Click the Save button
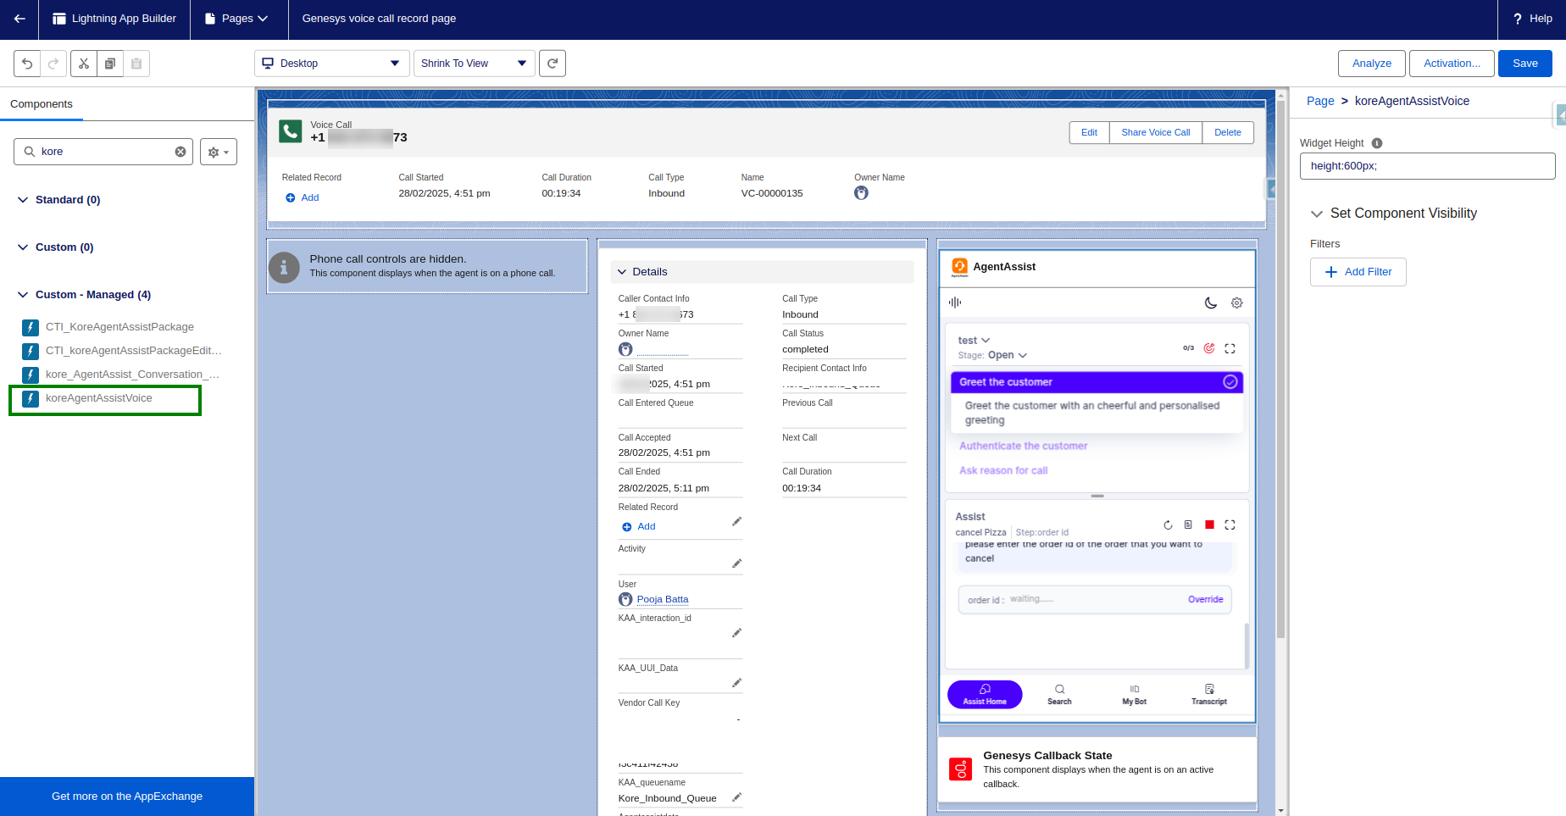Viewport: 1566px width, 816px height. tap(1524, 64)
